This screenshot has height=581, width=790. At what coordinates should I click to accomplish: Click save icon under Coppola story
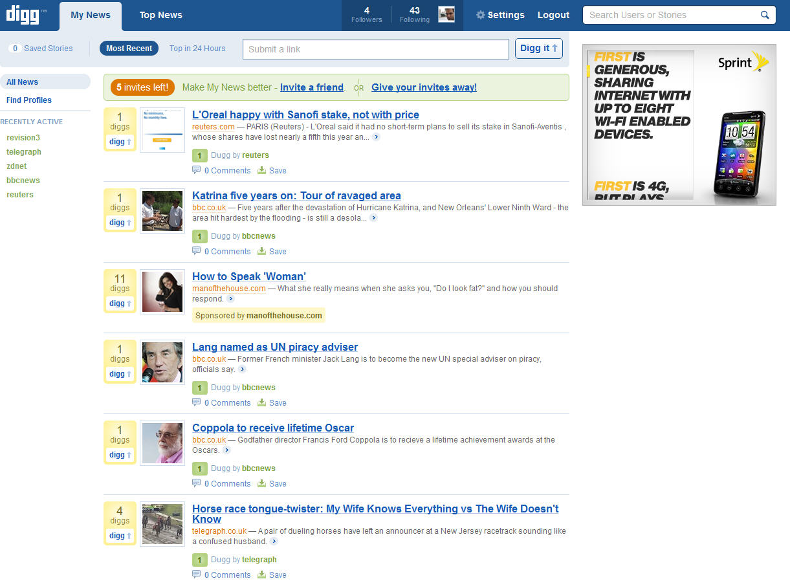click(262, 483)
